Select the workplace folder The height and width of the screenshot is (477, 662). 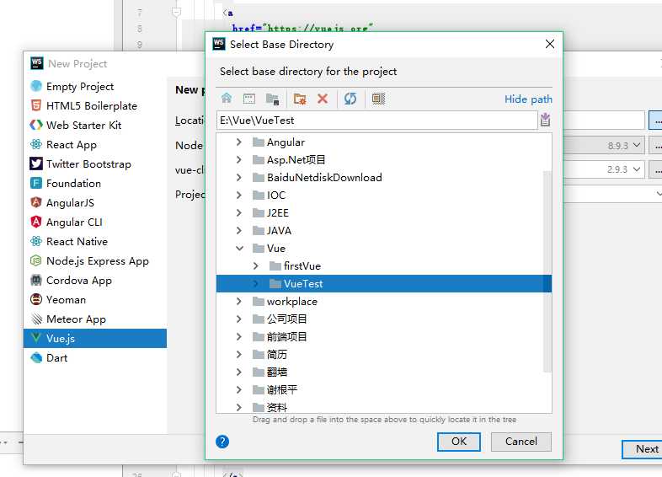[x=291, y=301]
